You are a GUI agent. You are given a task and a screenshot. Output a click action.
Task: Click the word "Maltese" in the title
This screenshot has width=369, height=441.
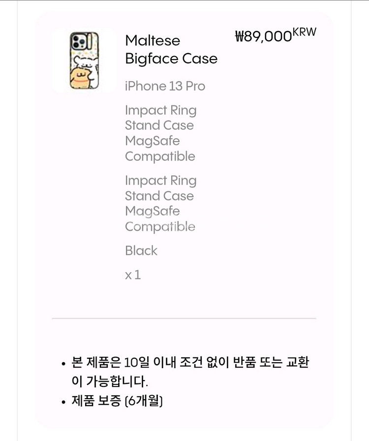point(153,40)
